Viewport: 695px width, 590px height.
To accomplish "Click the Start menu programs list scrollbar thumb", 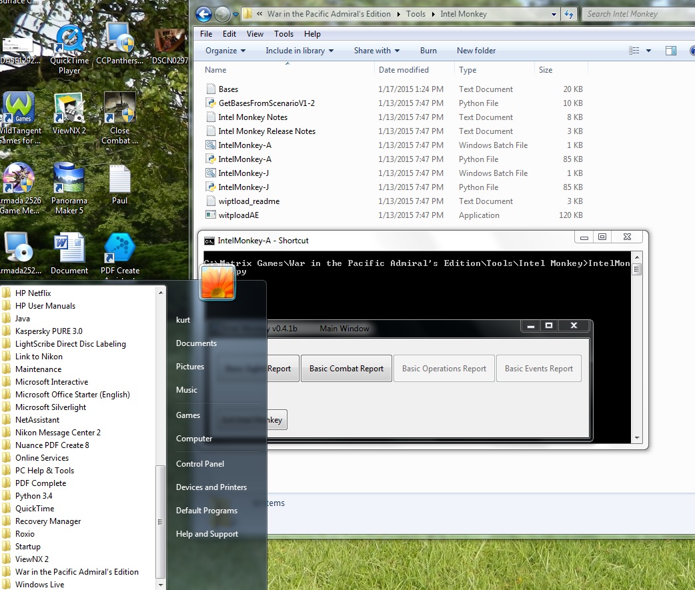I will (161, 522).
